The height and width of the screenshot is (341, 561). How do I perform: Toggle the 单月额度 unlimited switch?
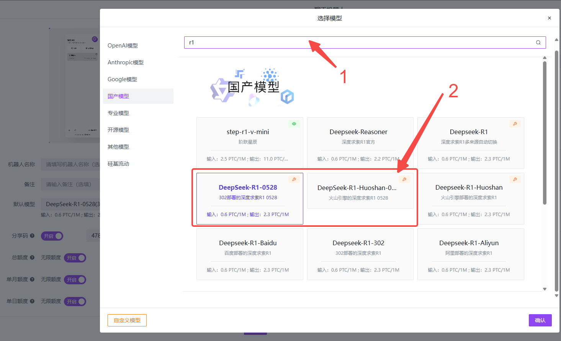[x=75, y=280]
